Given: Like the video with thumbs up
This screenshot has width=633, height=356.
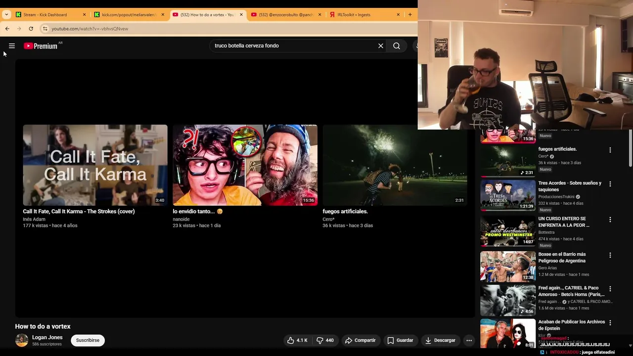Looking at the screenshot, I should coord(297,340).
